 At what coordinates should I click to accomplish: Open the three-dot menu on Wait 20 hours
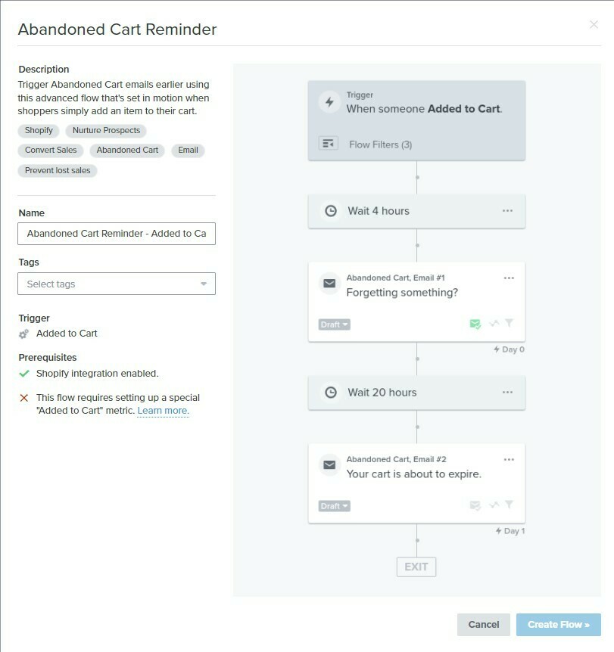[507, 392]
